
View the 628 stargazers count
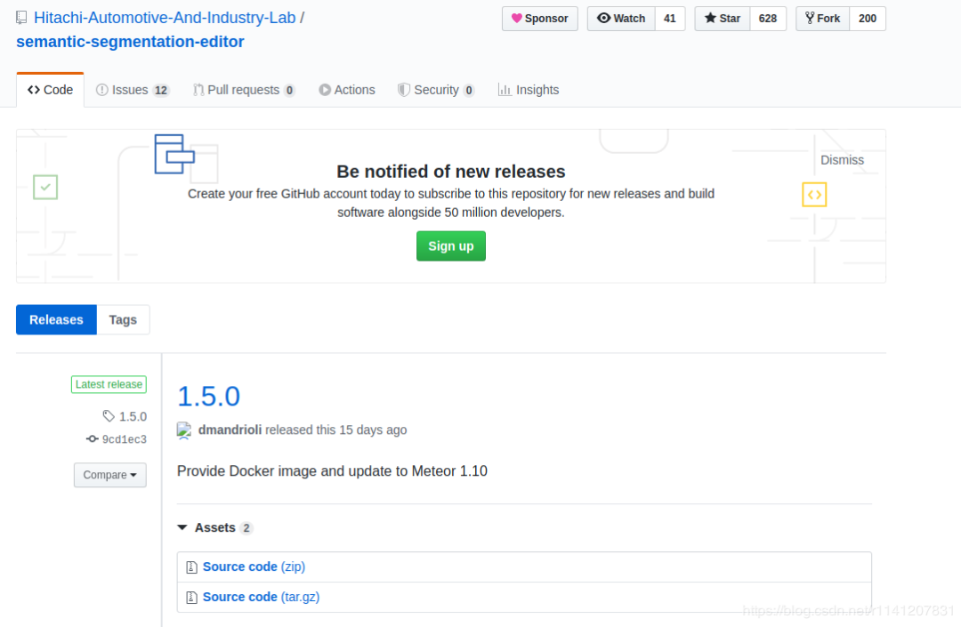point(768,19)
